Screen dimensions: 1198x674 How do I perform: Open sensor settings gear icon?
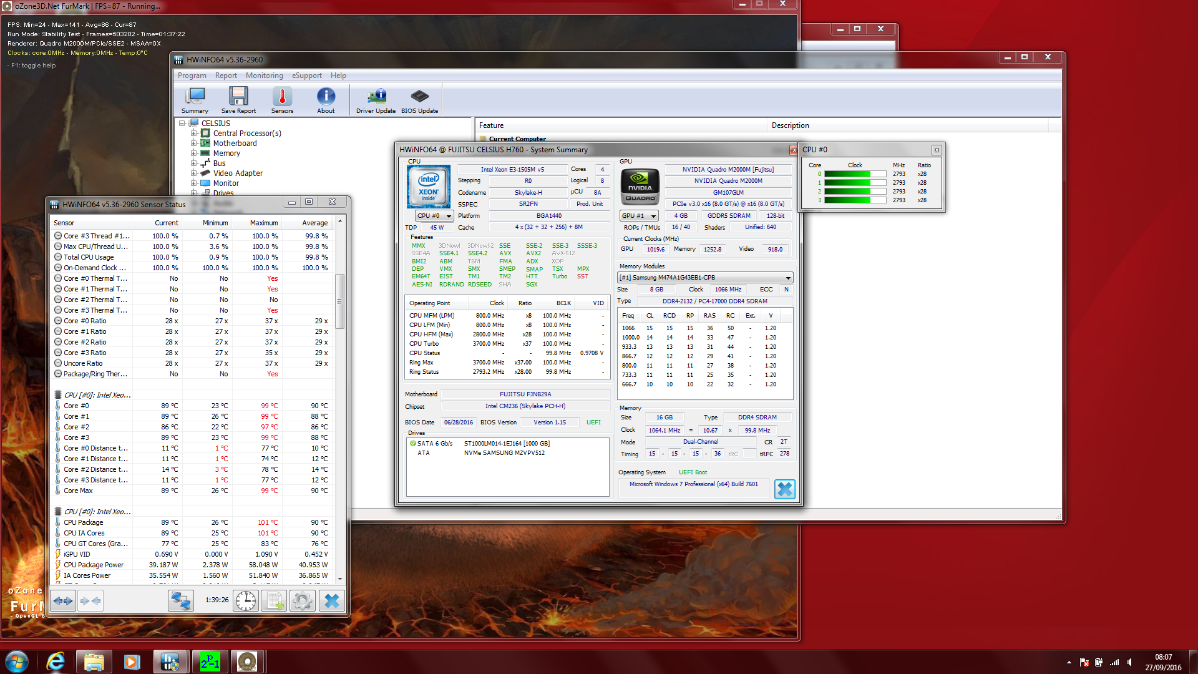303,601
